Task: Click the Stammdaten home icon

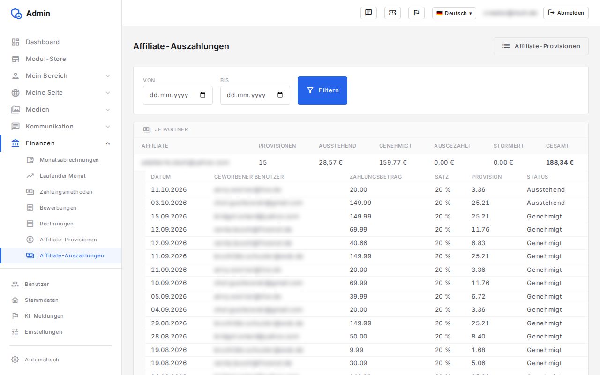Action: tap(15, 300)
